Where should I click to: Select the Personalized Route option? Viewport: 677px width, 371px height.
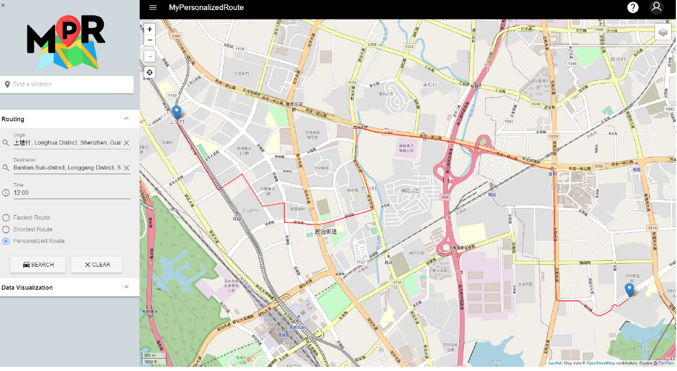(5, 241)
